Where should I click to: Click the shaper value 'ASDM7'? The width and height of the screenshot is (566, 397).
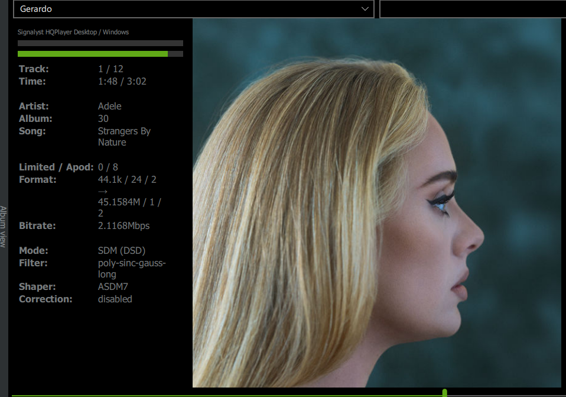coord(113,287)
